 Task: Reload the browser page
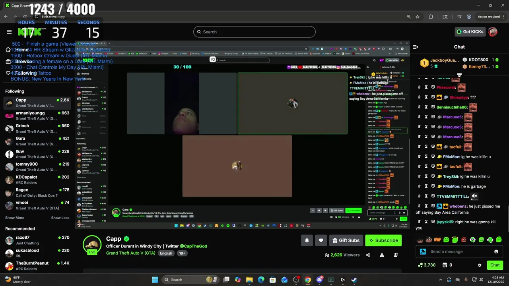tap(25, 17)
